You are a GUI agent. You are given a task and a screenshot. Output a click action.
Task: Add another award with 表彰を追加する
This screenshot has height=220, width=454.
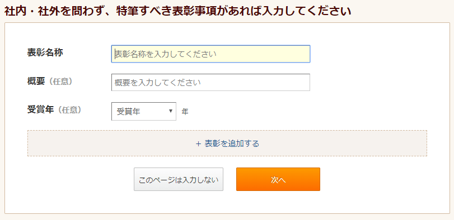click(x=227, y=144)
